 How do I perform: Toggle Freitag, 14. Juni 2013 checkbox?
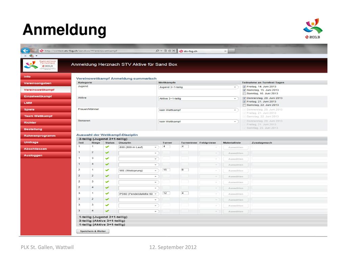tap(244, 87)
